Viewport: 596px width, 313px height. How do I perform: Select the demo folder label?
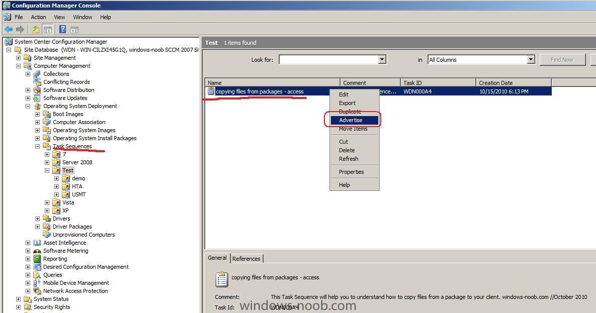tap(78, 178)
